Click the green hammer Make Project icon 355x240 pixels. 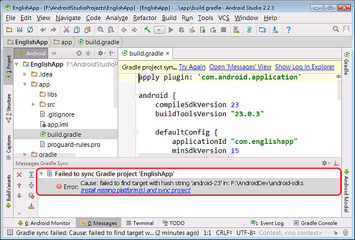point(147,29)
